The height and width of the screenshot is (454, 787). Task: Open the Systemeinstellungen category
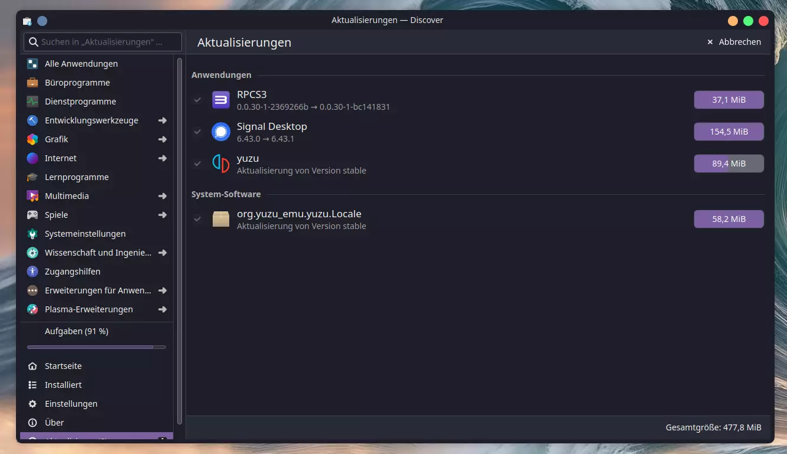[x=97, y=234]
